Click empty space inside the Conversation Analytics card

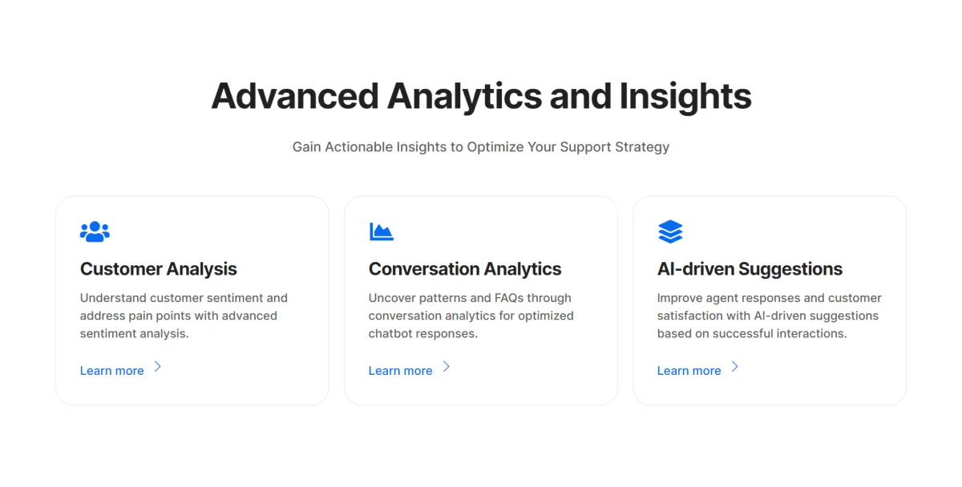click(529, 232)
